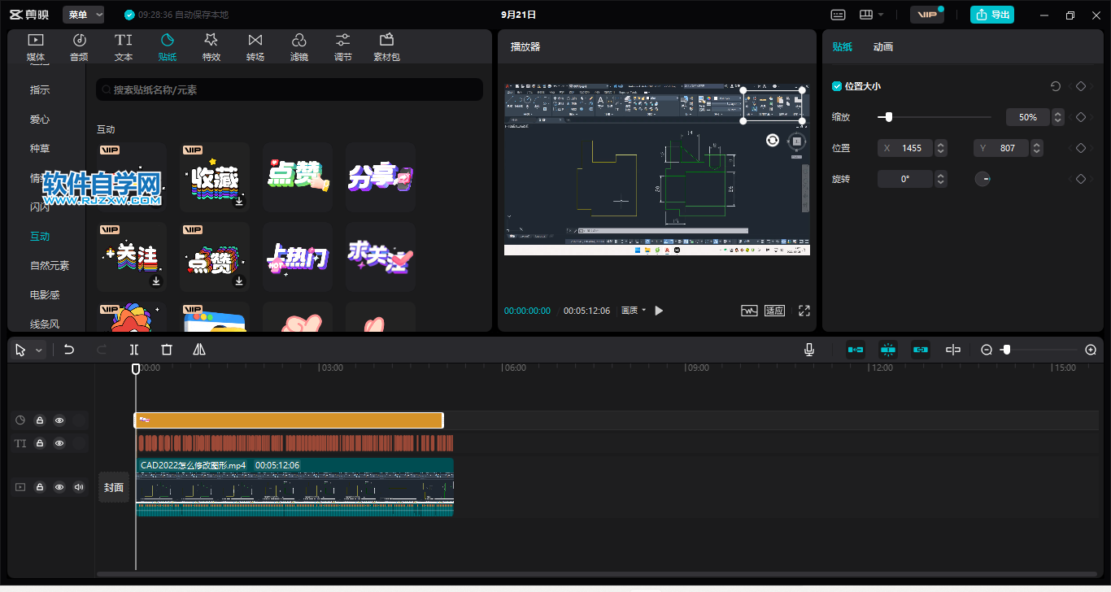Click the 50% scale value field
Viewport: 1111px width, 592px height.
click(1027, 117)
